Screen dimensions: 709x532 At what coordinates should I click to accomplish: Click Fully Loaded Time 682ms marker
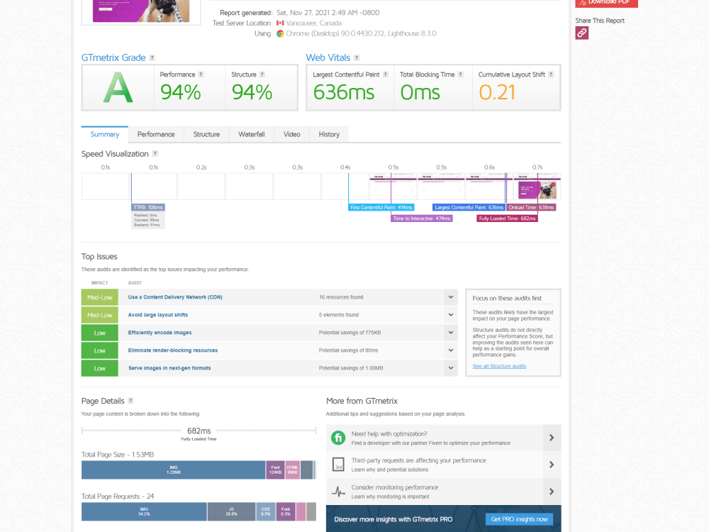pyautogui.click(x=507, y=218)
